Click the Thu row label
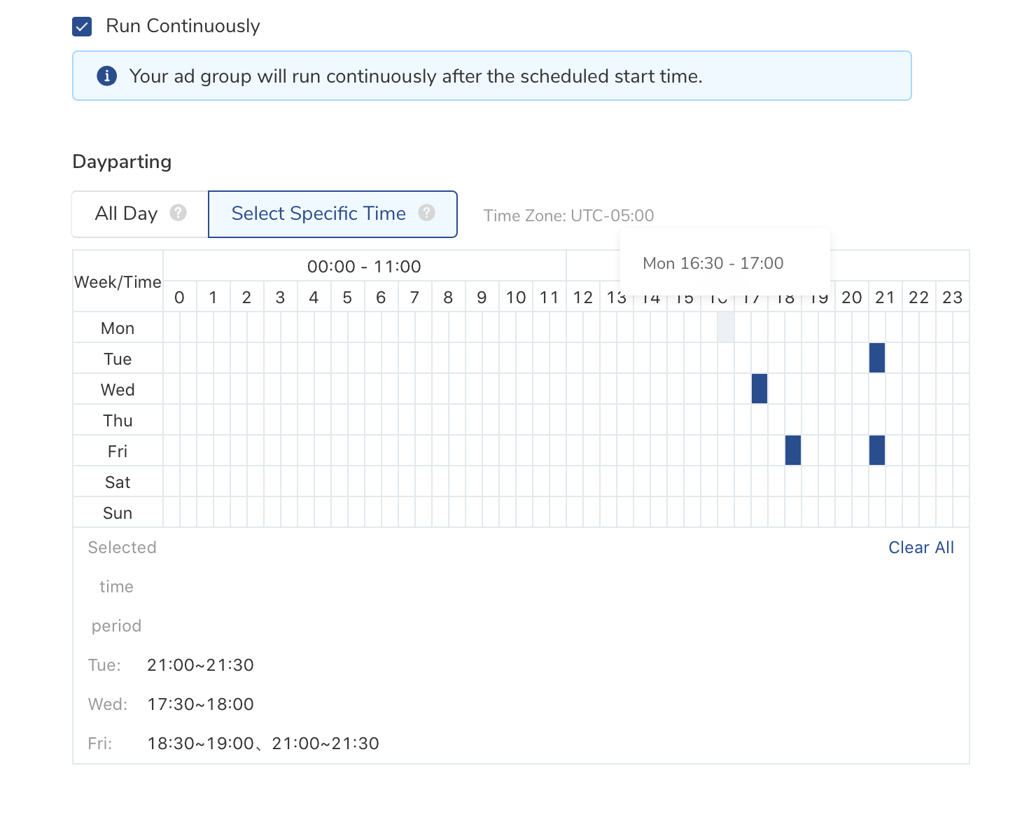1029x836 pixels. [118, 421]
